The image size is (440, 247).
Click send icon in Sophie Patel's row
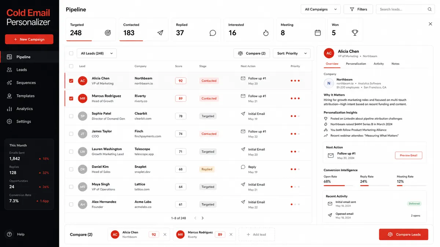click(x=243, y=114)
